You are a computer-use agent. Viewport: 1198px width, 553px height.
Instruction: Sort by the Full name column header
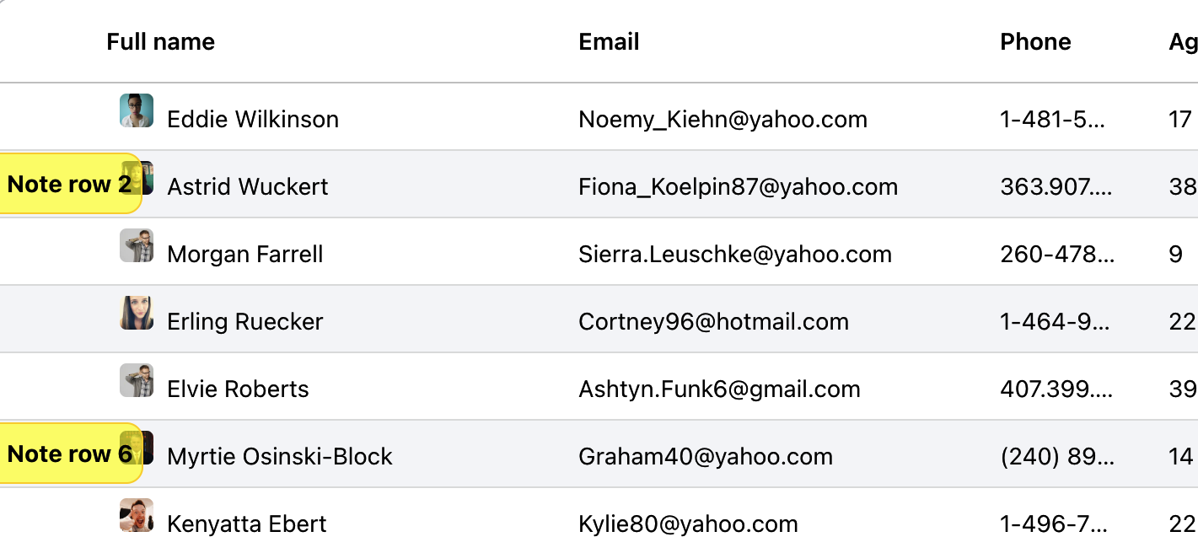click(x=160, y=42)
